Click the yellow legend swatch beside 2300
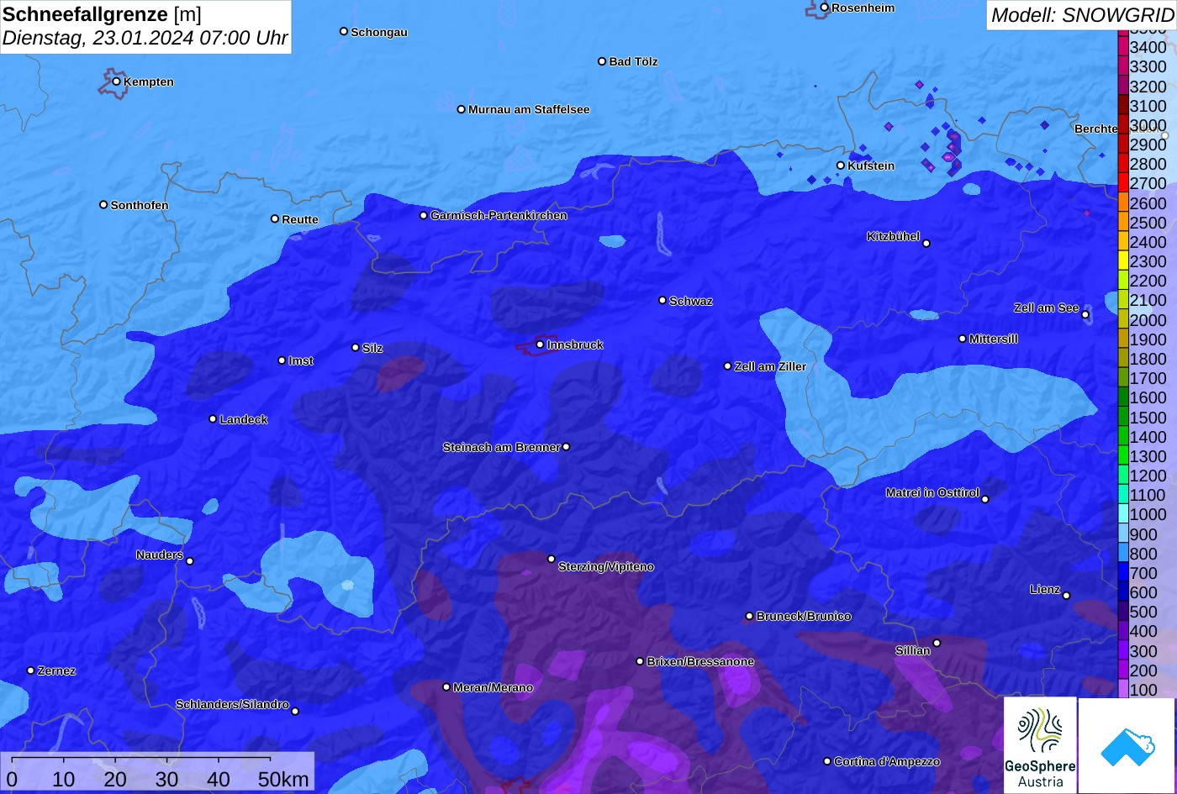The width and height of the screenshot is (1177, 794). click(x=1123, y=261)
